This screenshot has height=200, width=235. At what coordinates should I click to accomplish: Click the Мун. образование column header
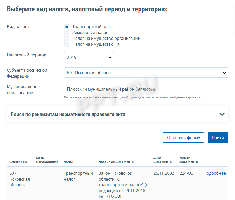(47, 160)
